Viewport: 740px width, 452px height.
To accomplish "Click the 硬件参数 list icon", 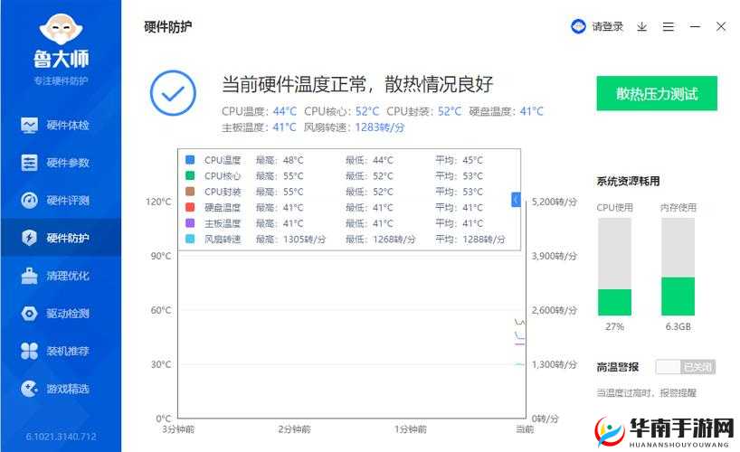I will tap(29, 163).
